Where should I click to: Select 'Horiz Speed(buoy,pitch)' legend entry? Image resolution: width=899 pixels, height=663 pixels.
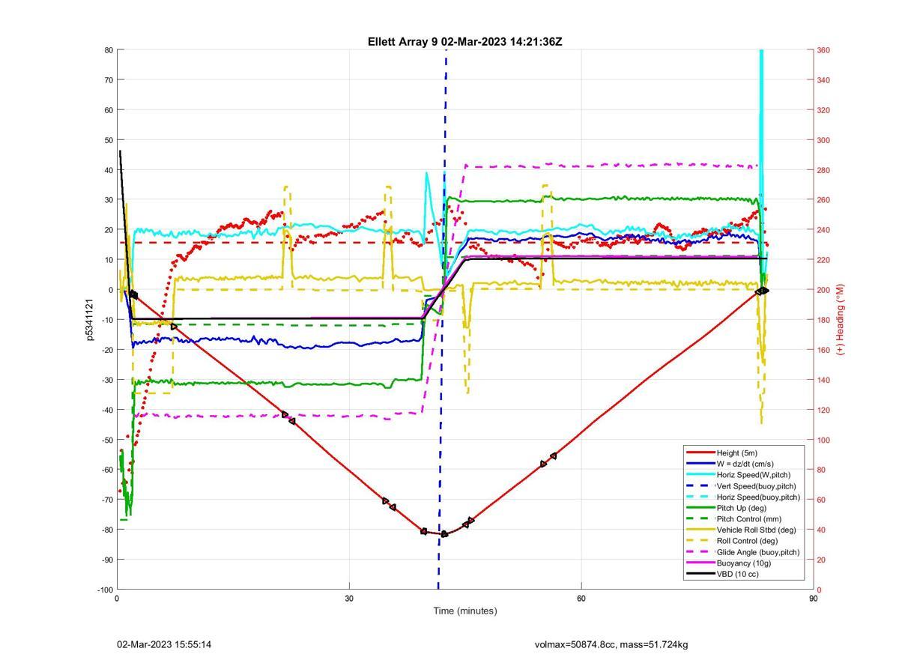[x=758, y=497]
